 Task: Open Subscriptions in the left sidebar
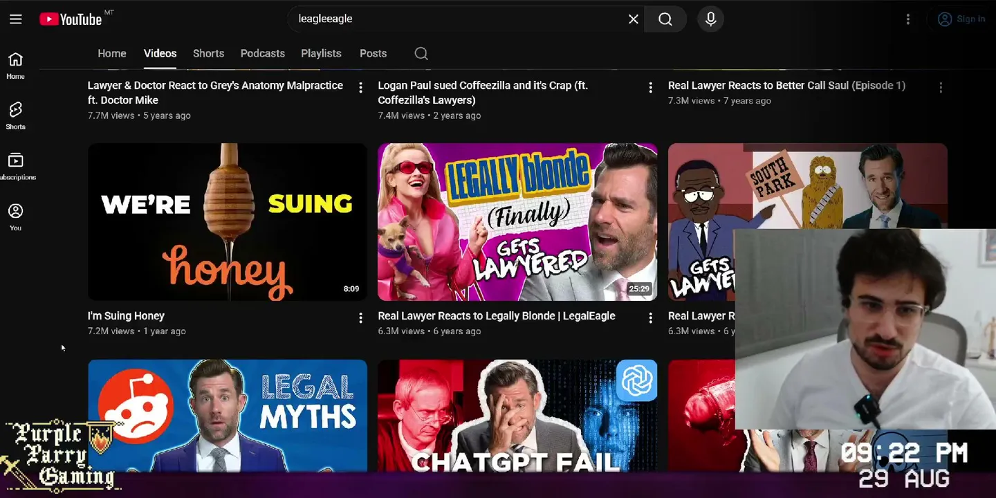coord(15,167)
